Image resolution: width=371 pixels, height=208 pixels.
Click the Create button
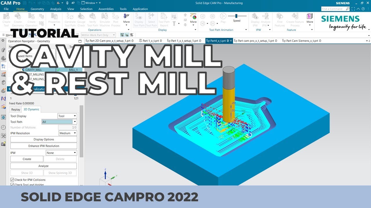coord(27,159)
